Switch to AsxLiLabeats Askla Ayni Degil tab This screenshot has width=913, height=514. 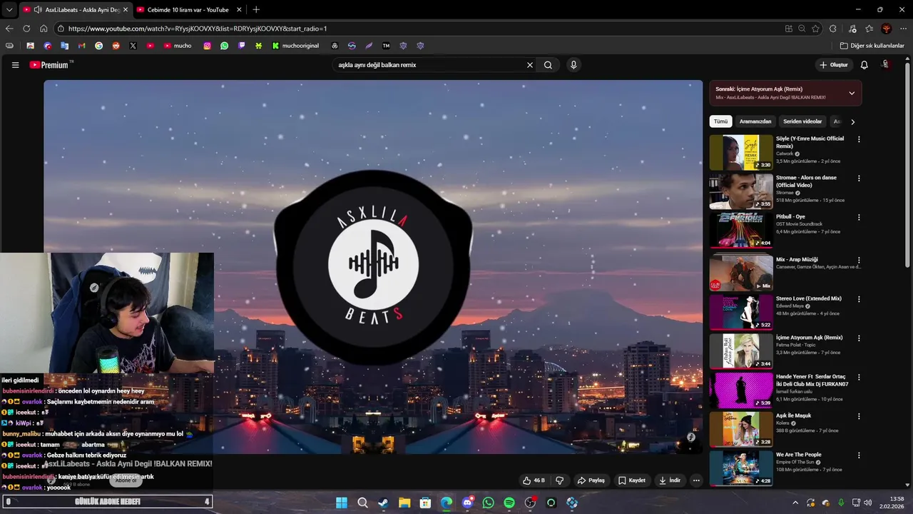tap(75, 10)
